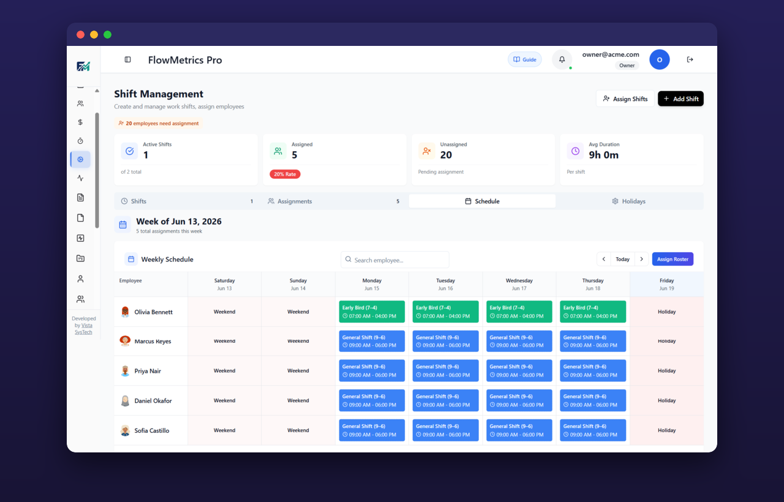Open the folder chart sidebar icon
This screenshot has width=784, height=502.
point(80,258)
